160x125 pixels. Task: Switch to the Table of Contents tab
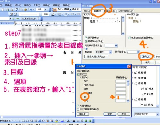point(97,11)
